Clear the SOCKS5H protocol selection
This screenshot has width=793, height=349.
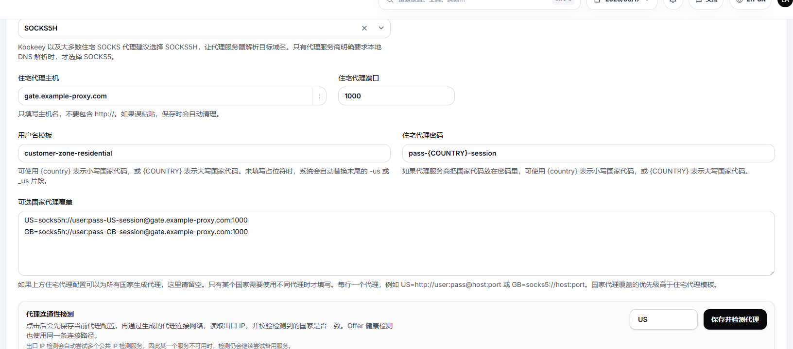(x=364, y=28)
